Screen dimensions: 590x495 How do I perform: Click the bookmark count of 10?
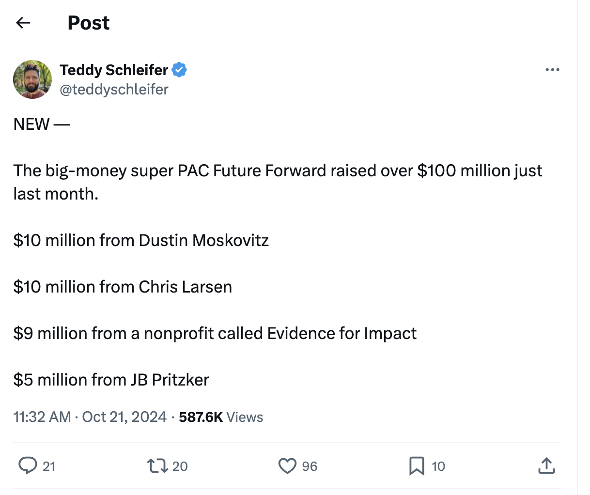[438, 466]
